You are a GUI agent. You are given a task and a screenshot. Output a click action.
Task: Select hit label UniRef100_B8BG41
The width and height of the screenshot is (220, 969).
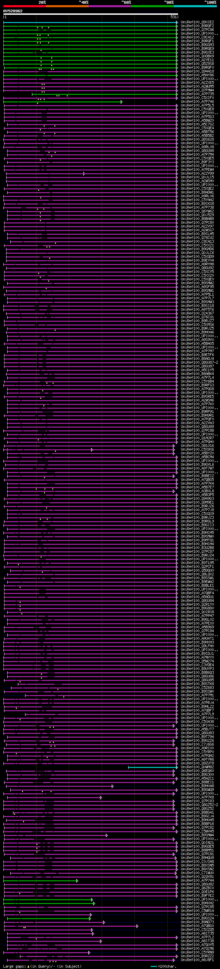coord(197,812)
